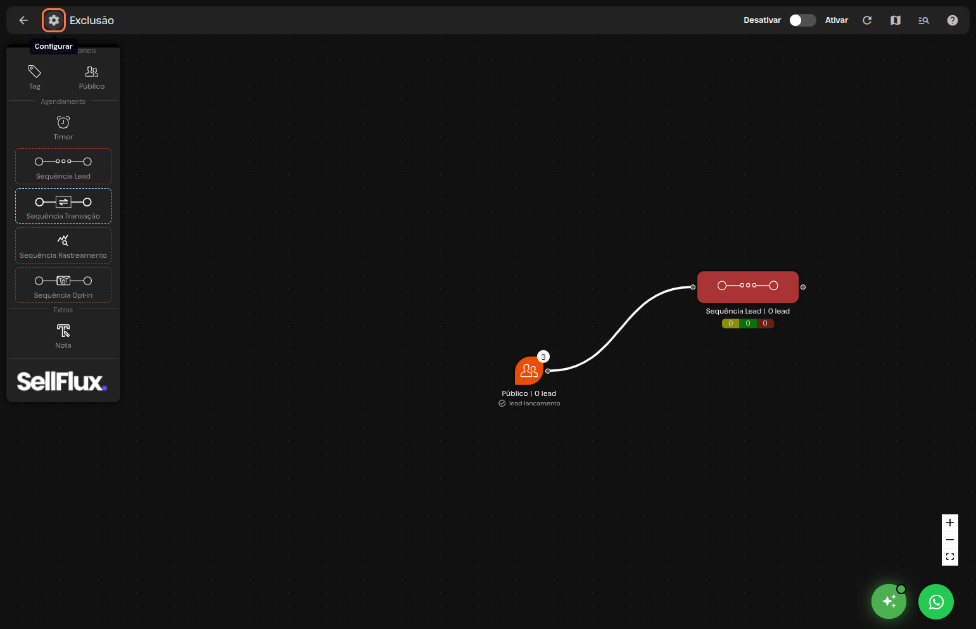Click the refresh icon in top bar

click(867, 20)
